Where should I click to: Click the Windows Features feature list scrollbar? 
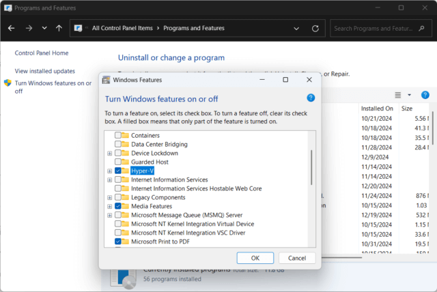coord(311,167)
